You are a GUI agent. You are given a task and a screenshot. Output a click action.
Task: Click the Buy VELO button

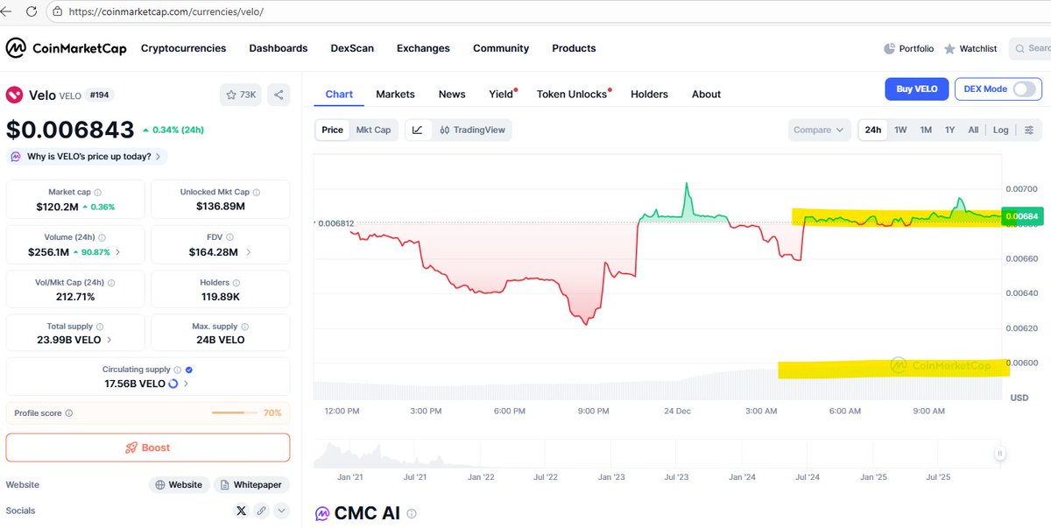coord(917,88)
